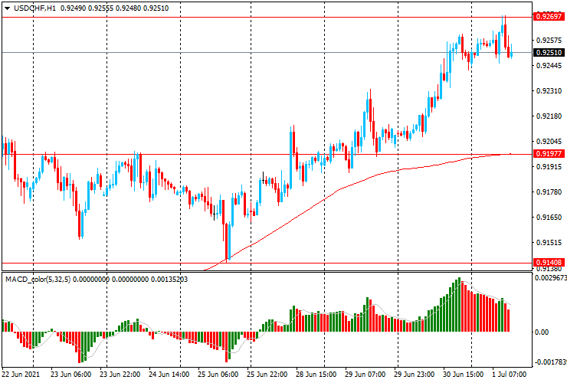This screenshot has width=567, height=383.
Task: Select the MACD 0.00 zero level label
Action: [x=542, y=332]
